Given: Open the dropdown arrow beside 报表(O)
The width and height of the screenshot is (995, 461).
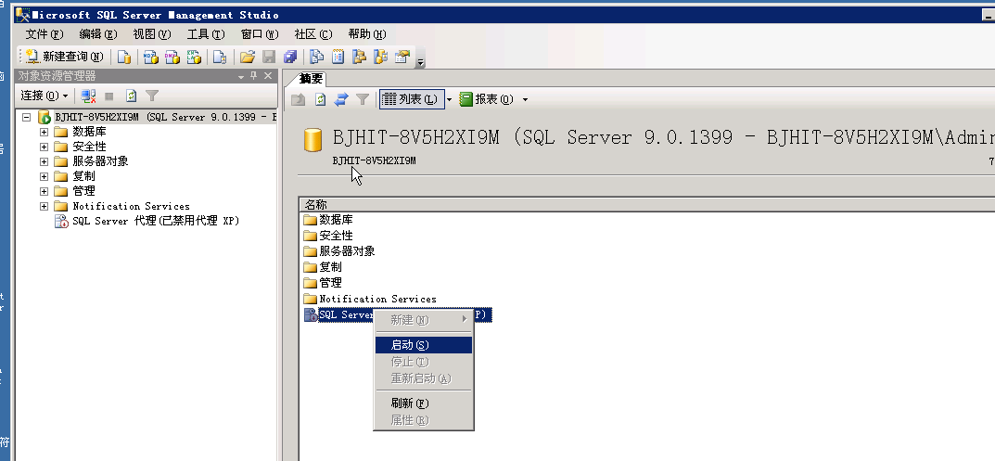Looking at the screenshot, I should coord(525,99).
